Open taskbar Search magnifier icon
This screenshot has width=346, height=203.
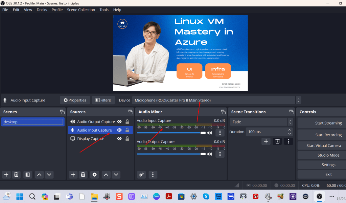[32, 196]
